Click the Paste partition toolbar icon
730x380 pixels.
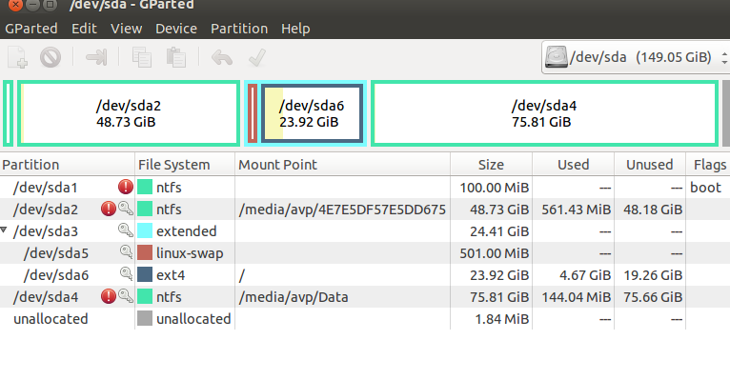pos(176,58)
